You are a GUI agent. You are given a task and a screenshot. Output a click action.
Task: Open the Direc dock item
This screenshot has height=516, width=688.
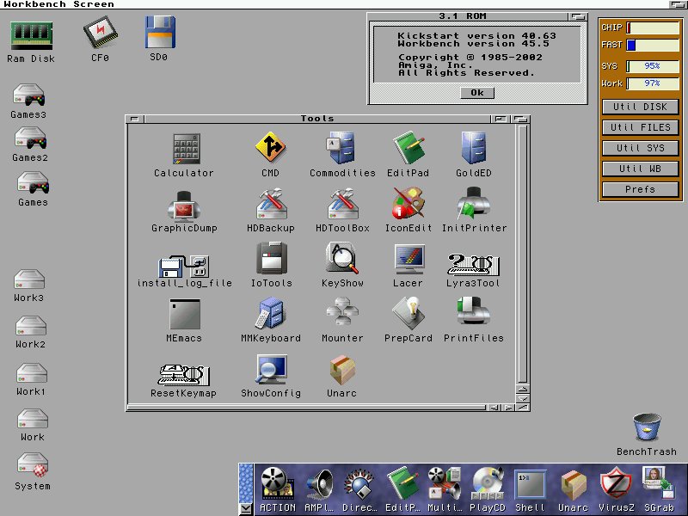[359, 484]
